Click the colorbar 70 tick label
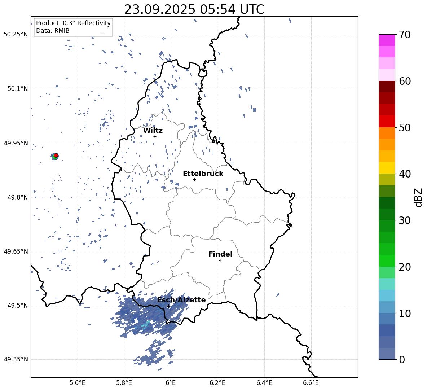The width and height of the screenshot is (427, 390). [405, 35]
